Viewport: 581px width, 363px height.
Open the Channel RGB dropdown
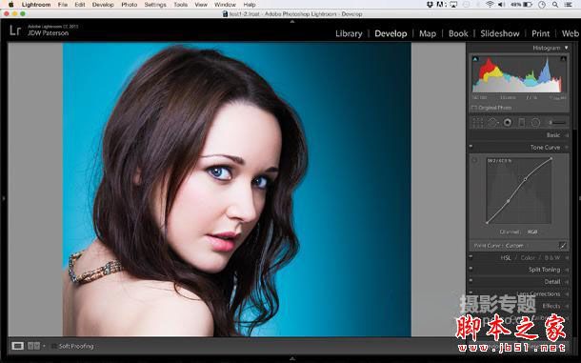(x=532, y=232)
